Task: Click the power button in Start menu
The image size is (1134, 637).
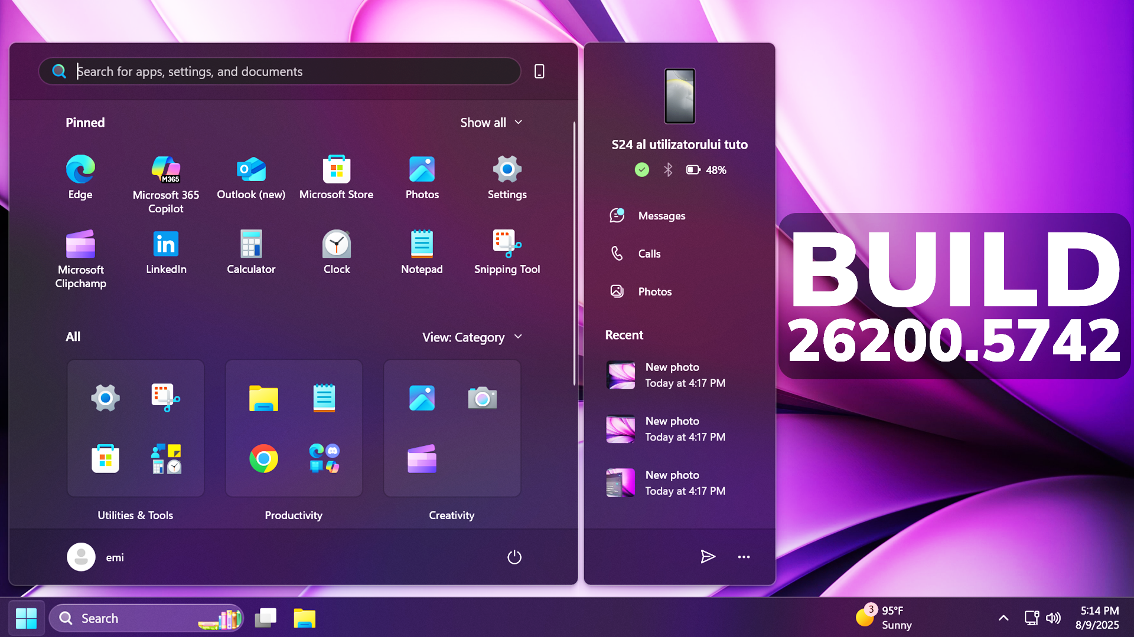Action: click(514, 557)
